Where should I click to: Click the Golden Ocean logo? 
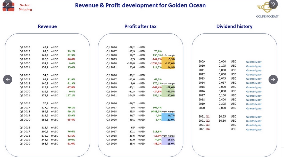click(x=268, y=10)
